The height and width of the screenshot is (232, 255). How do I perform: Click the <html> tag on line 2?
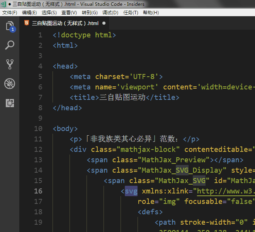click(x=65, y=45)
